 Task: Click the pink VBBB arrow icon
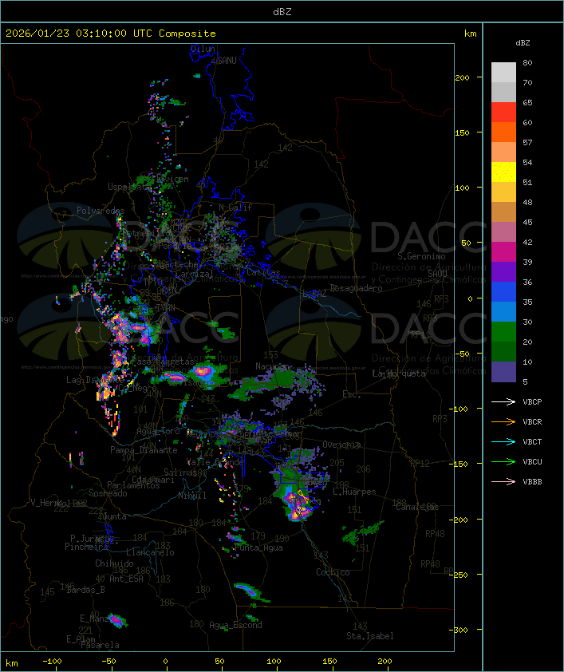(503, 482)
